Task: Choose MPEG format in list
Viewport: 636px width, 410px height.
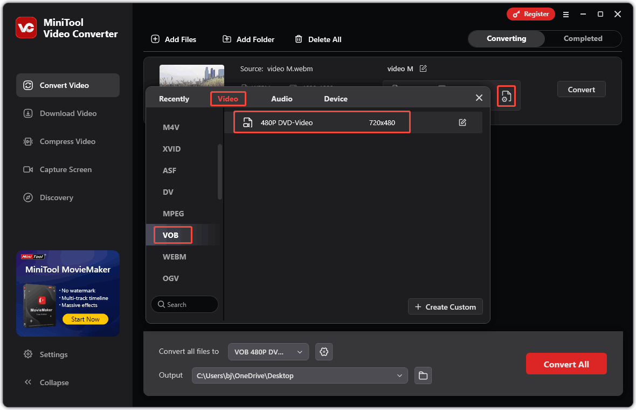Action: pos(173,214)
